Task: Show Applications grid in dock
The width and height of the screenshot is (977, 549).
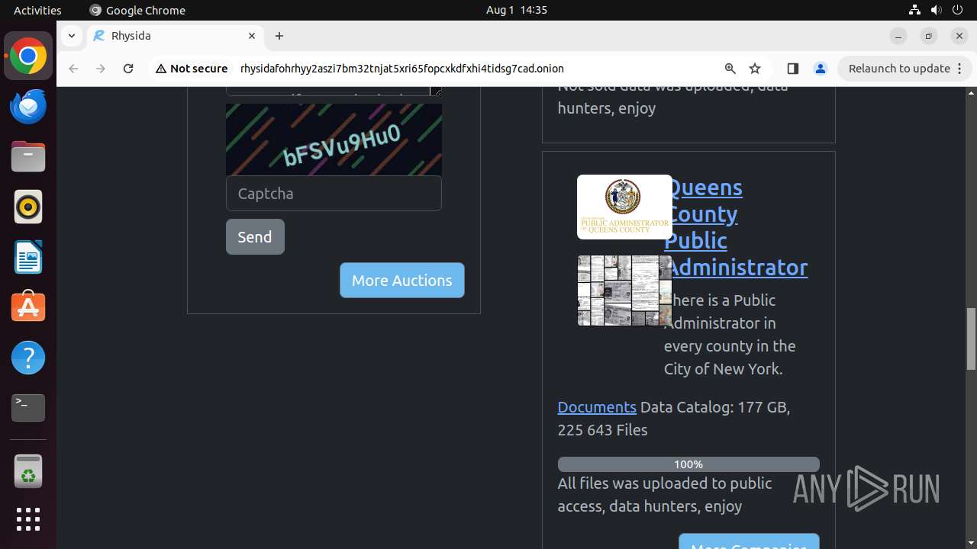Action: click(28, 519)
